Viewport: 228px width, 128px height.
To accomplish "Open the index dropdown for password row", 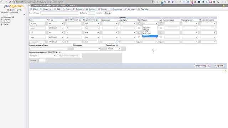I will click(x=150, y=42).
